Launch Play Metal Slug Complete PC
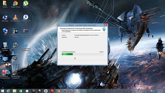 click(x=15, y=75)
